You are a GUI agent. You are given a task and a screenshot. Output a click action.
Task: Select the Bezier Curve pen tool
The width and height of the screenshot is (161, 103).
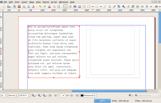110,7
